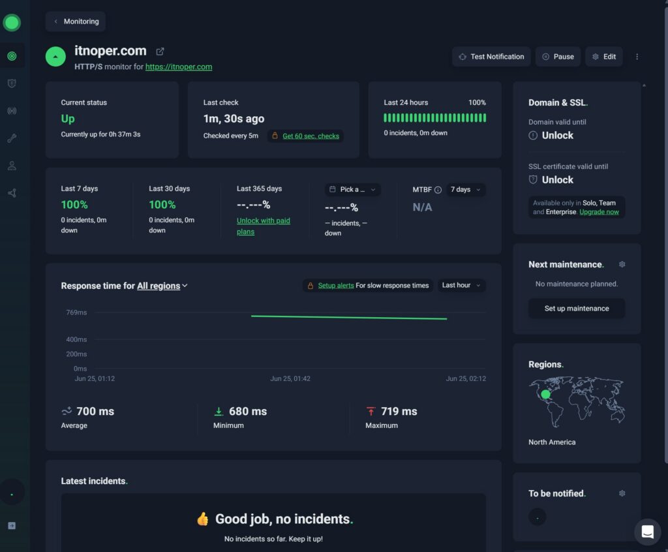Click the domain Unlock text
The width and height of the screenshot is (668, 552).
[x=557, y=136]
